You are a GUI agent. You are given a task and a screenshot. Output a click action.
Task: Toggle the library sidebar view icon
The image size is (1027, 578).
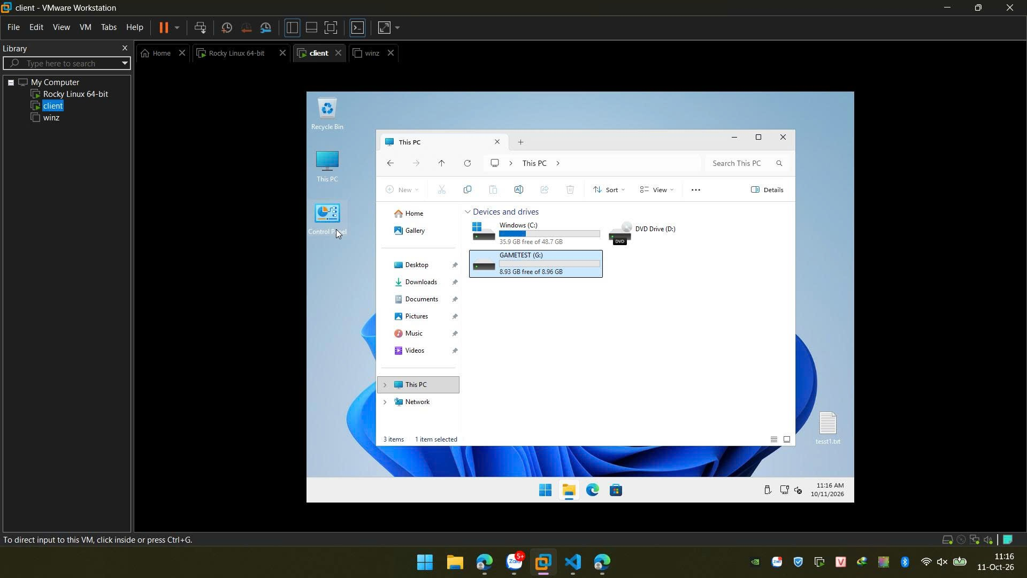(x=292, y=27)
